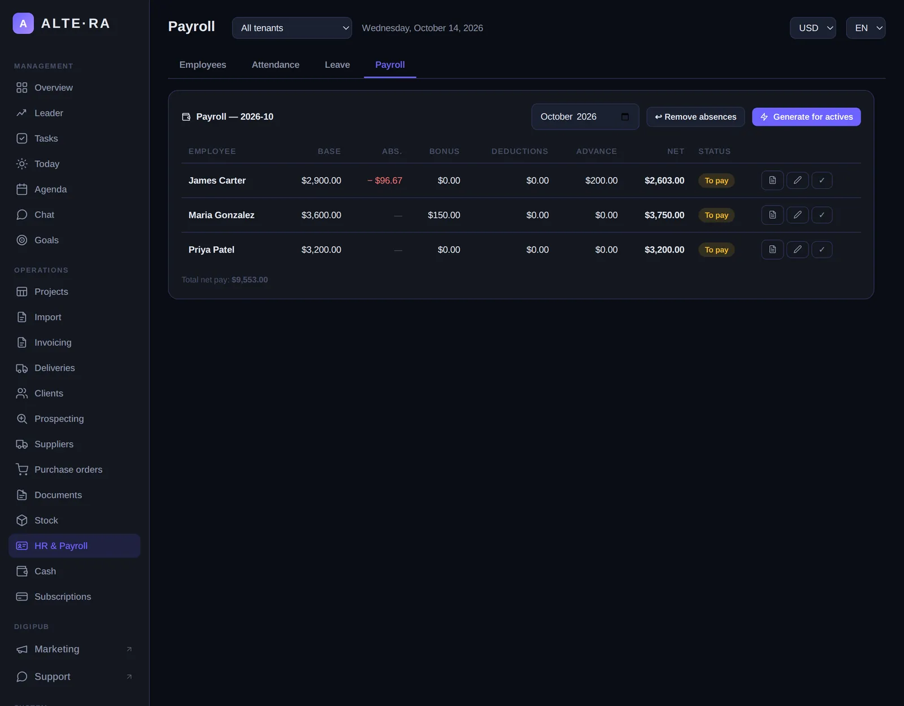Open Overview in sidebar

point(75,88)
